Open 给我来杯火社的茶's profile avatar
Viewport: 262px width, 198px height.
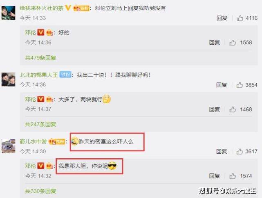[8, 13]
